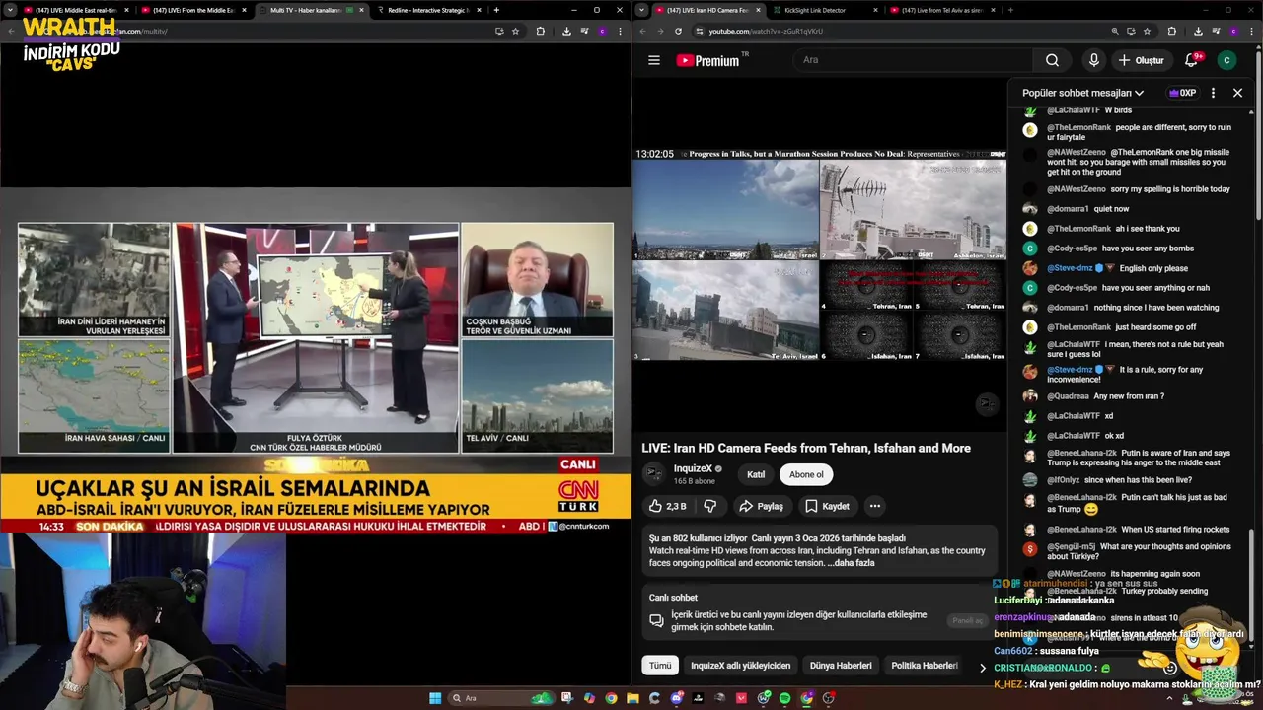Open Valorant icon on the taskbar
The width and height of the screenshot is (1263, 710).
(x=741, y=698)
